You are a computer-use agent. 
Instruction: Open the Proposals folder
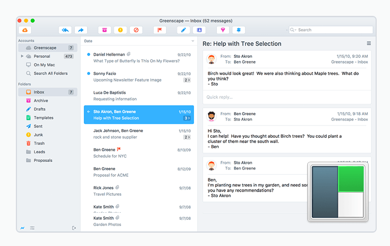coord(48,160)
